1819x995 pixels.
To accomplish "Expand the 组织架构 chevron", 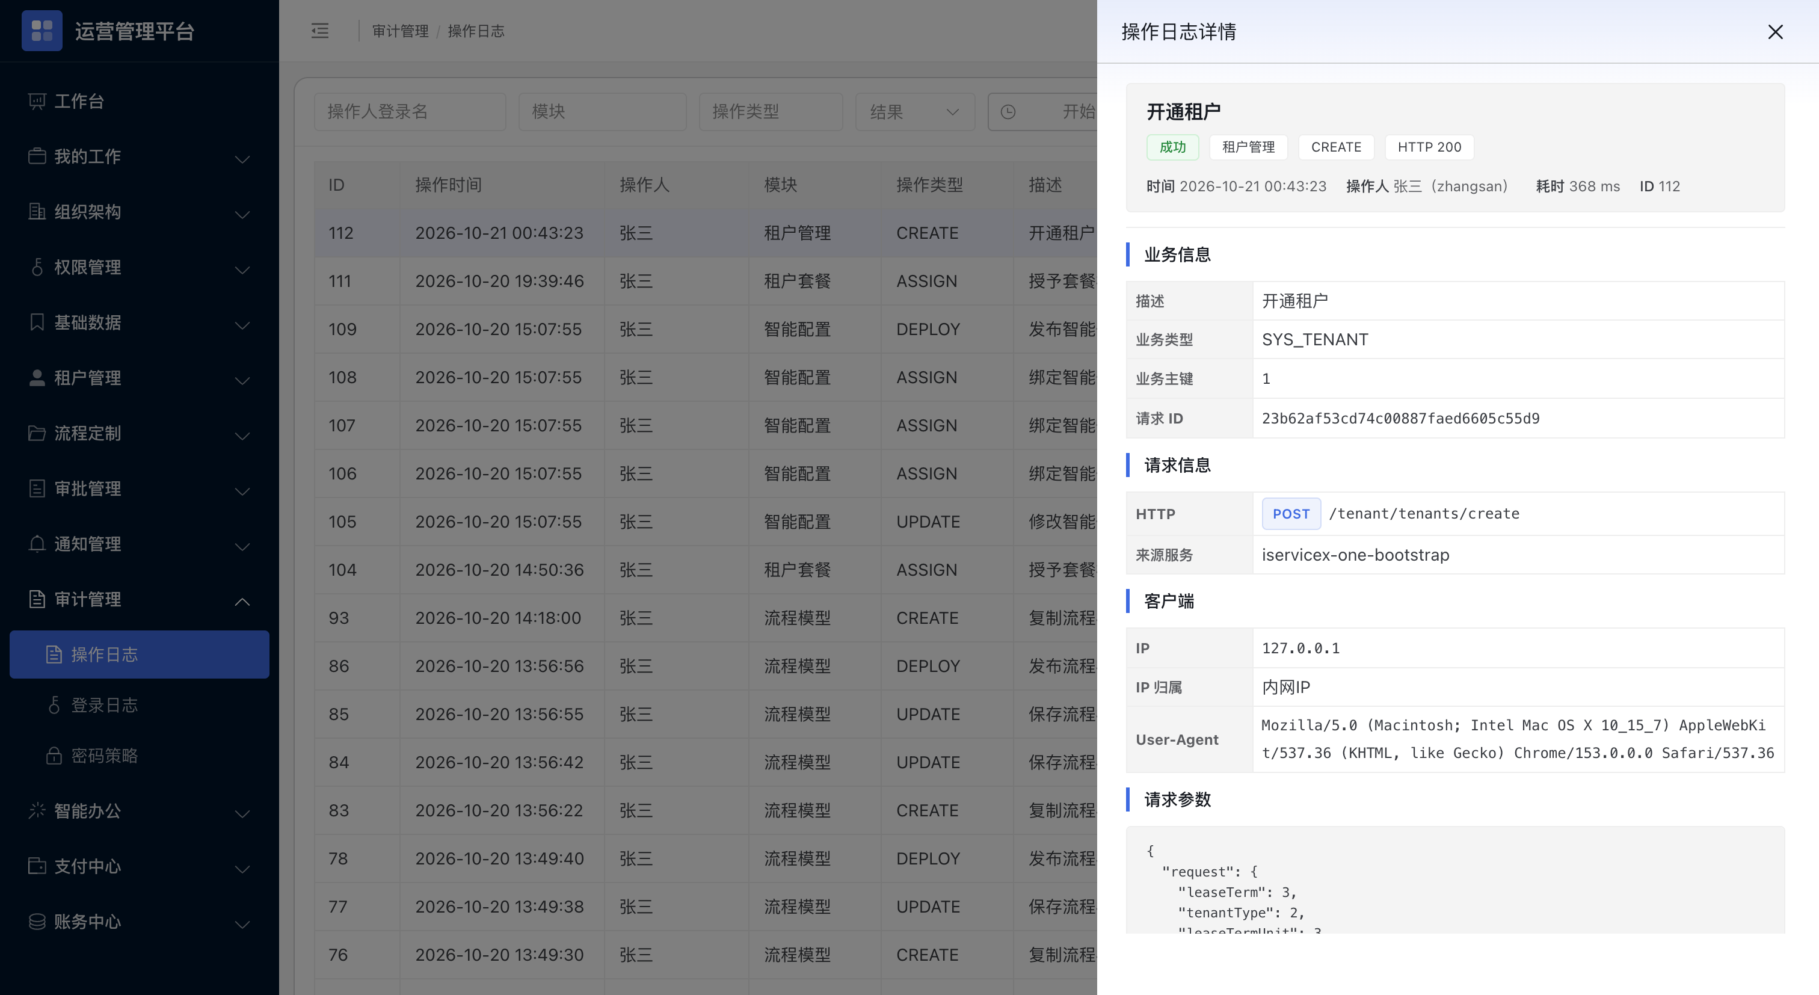I will (242, 214).
